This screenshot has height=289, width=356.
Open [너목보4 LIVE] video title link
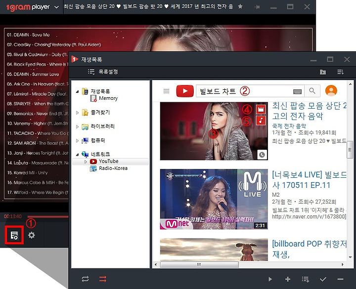309,180
